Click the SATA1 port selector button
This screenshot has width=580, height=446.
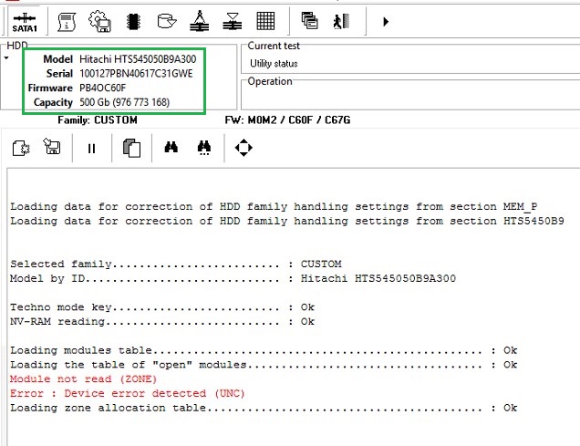tap(25, 20)
